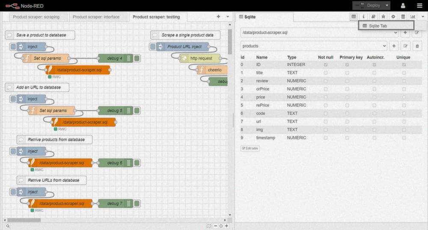Search flows using the magnifier icon
The height and width of the screenshot is (230, 428).
[x=8, y=226]
